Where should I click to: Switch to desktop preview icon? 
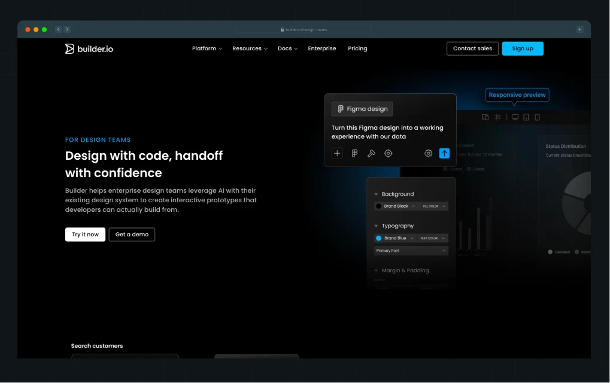coord(515,117)
